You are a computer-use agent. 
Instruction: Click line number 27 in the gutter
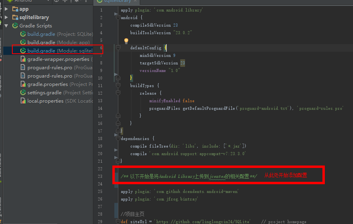[x=100, y=206]
